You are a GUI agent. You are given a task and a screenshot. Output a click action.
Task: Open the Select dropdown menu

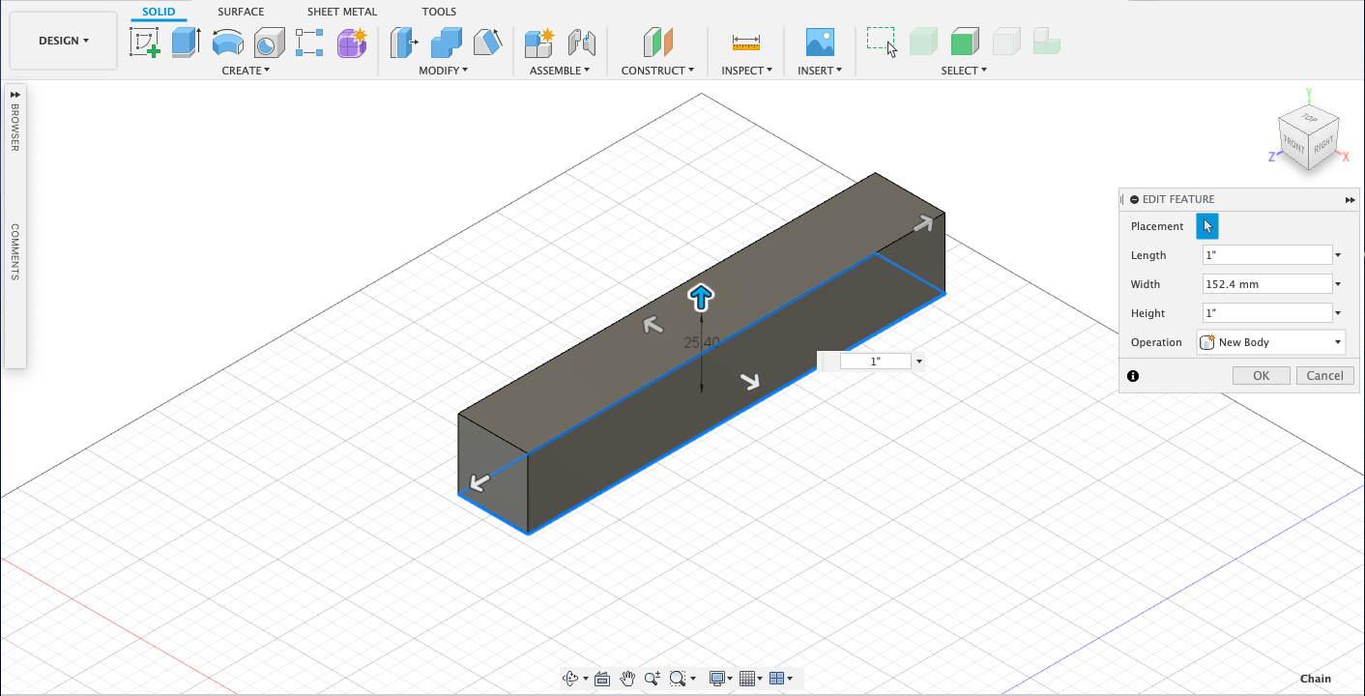coord(964,71)
